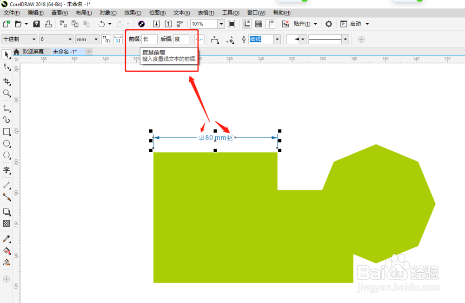
Task: Switch to the 未命名 -1* tab
Action: pyautogui.click(x=65, y=52)
